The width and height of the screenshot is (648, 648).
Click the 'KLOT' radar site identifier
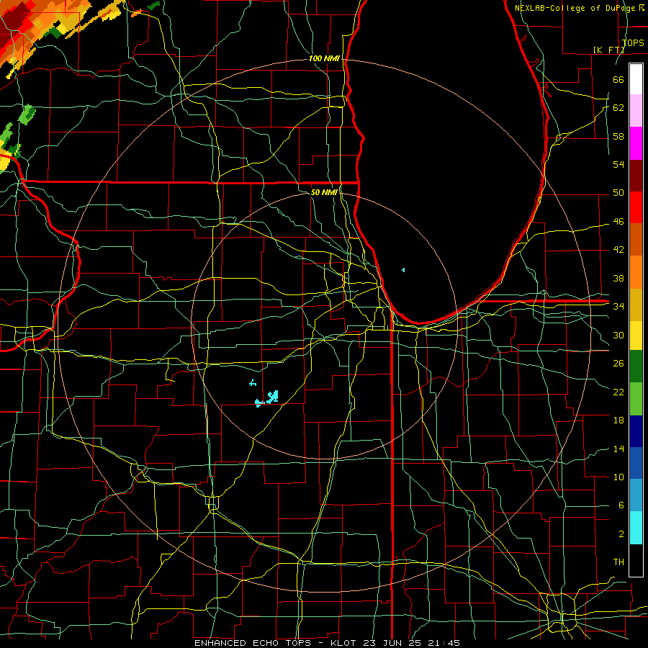click(344, 643)
